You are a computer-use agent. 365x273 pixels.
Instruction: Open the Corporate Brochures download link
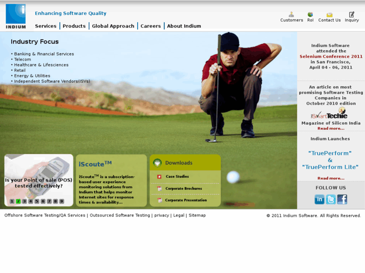[184, 188]
